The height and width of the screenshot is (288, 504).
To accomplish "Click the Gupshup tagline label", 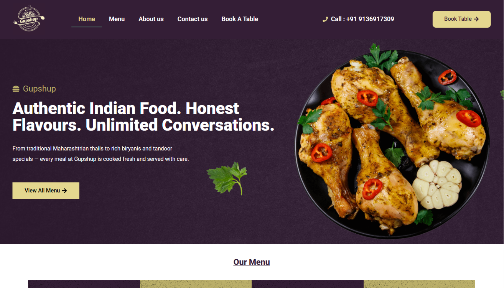I will (x=39, y=89).
